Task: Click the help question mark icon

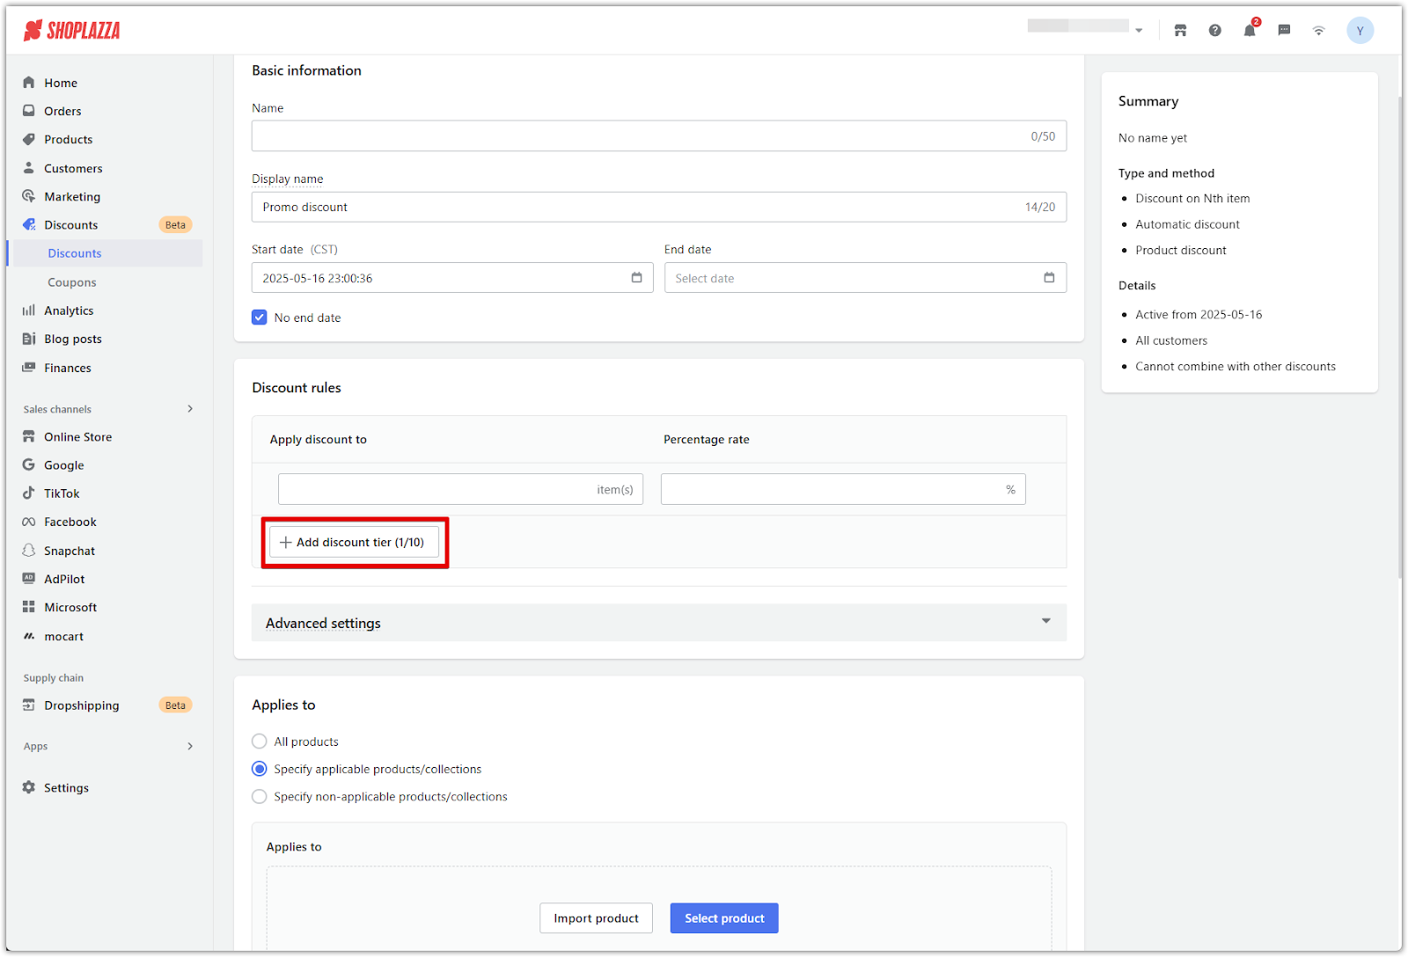Action: point(1214,31)
